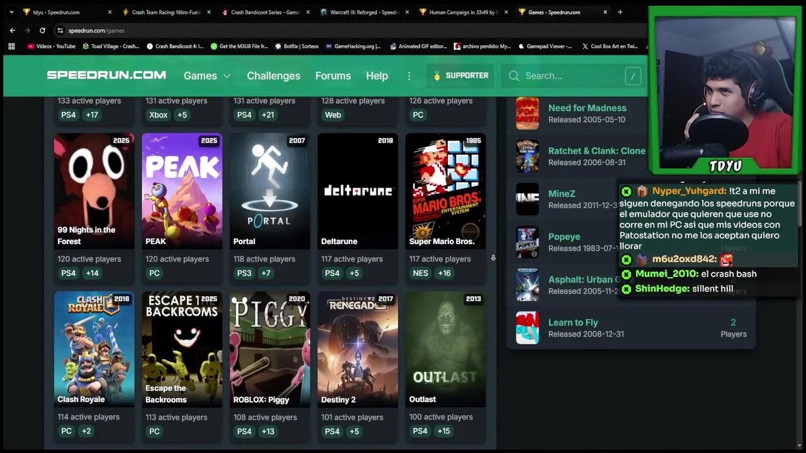Screen dimensions: 806x453
Task: Click the site info icon in address bar
Action: [60, 30]
